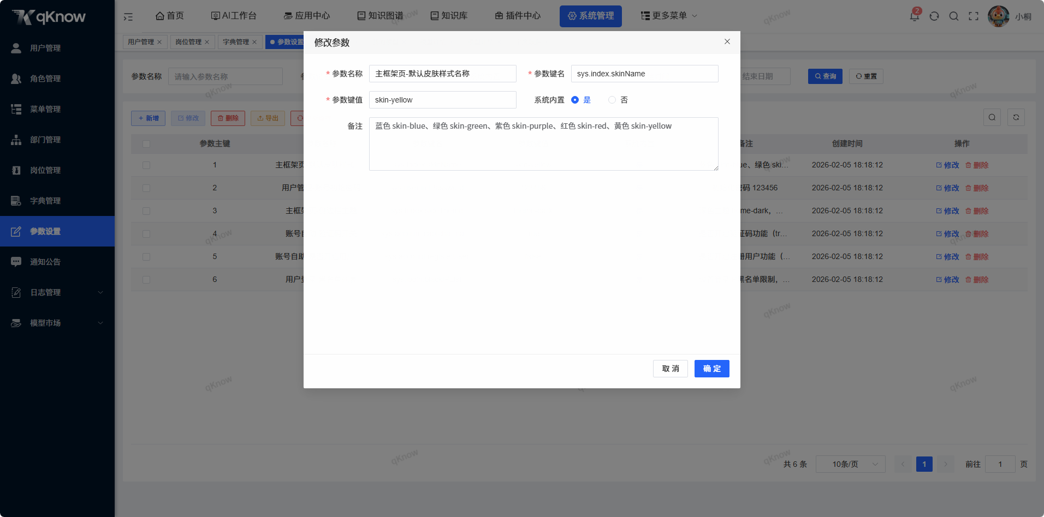1044x517 pixels.
Task: Click the refresh icon in top bar
Action: [934, 16]
